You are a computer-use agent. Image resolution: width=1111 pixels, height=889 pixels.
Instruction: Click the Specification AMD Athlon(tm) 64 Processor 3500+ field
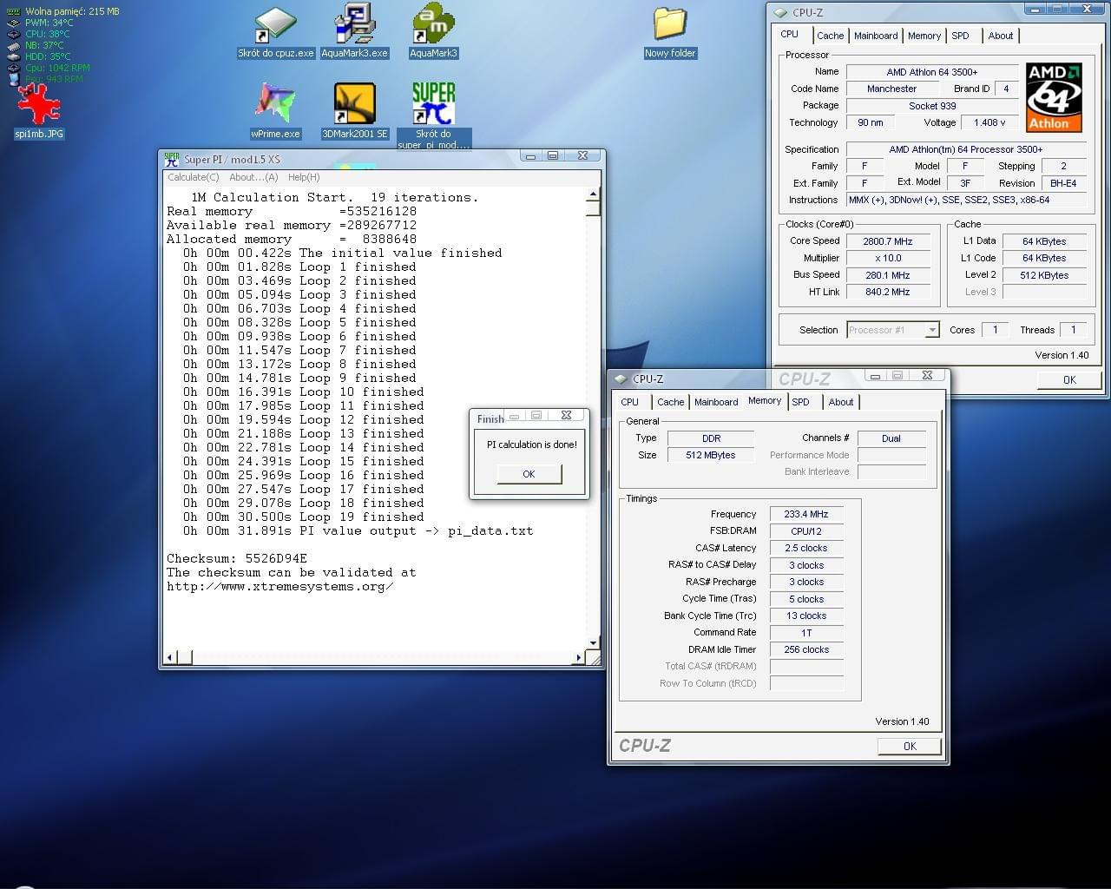(966, 149)
